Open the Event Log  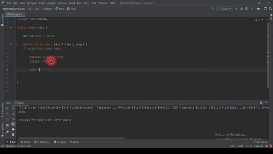pos(261,142)
